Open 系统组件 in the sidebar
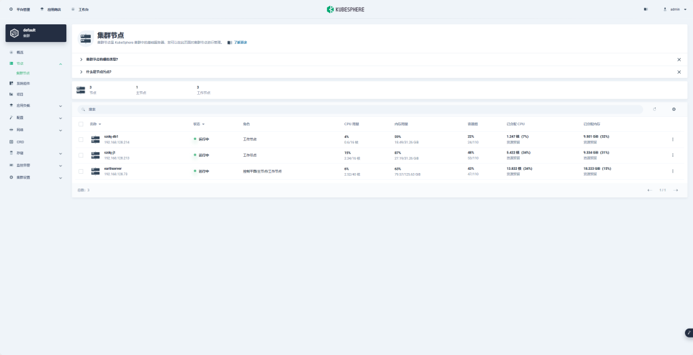This screenshot has height=355, width=693. point(24,83)
